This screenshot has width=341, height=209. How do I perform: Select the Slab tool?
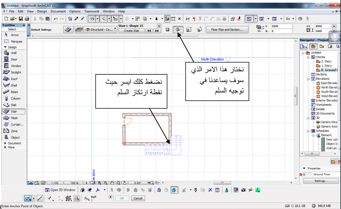[x=13, y=105]
